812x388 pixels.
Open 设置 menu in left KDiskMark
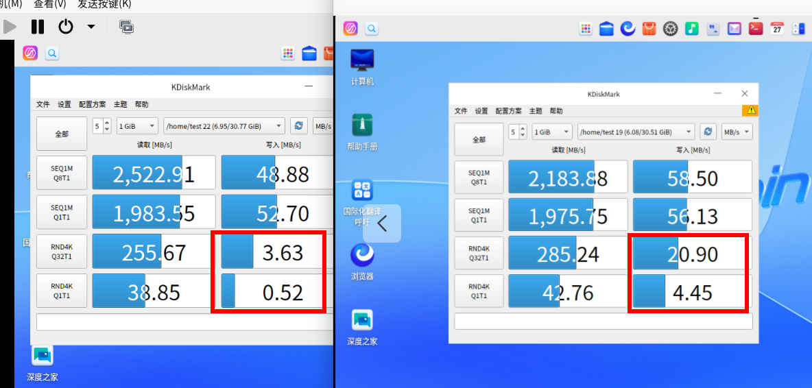point(64,104)
